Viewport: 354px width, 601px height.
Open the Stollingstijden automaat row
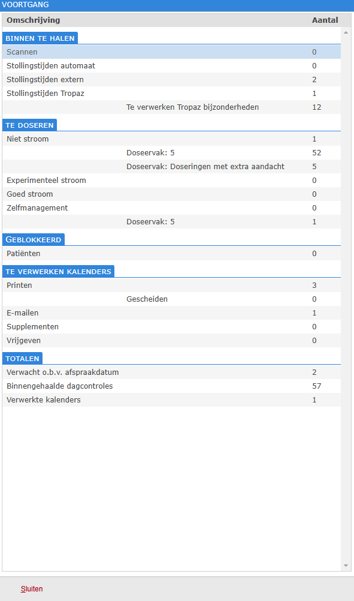point(171,65)
